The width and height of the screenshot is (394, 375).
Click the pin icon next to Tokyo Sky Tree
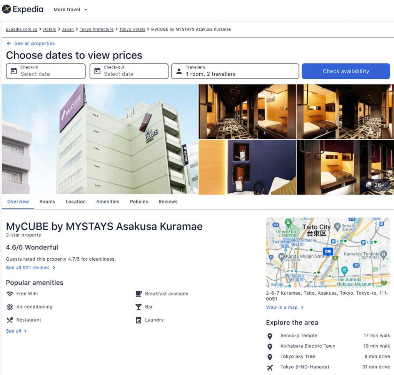270,357
